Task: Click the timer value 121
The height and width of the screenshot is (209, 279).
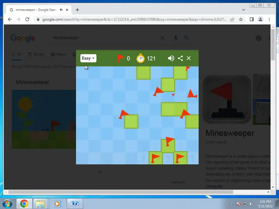Action: click(151, 59)
